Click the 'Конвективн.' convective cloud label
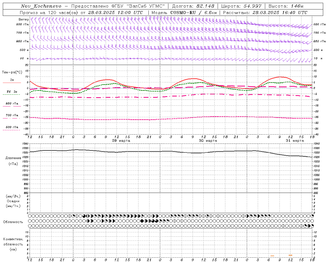The image size is (327, 262). pyautogui.click(x=13, y=239)
